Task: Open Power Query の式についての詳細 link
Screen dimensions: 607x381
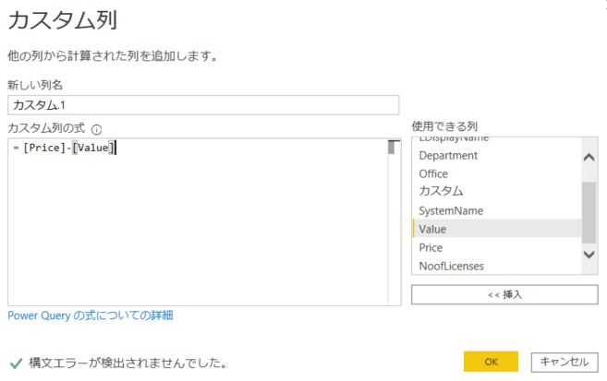Action: tap(91, 316)
